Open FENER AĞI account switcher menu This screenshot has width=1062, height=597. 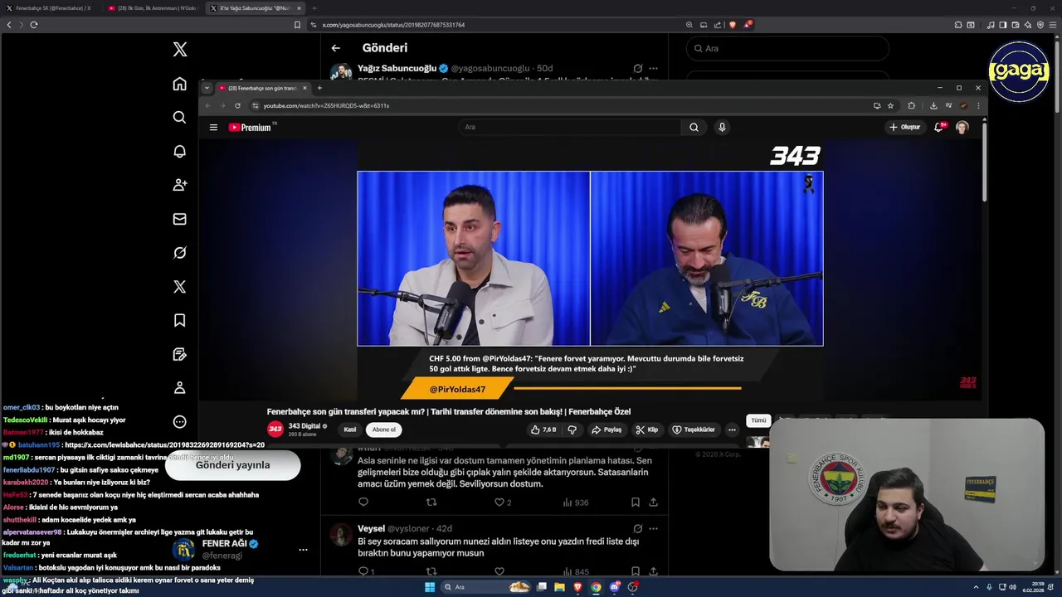point(303,550)
